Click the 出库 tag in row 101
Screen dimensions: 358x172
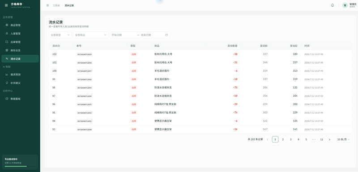click(x=134, y=62)
